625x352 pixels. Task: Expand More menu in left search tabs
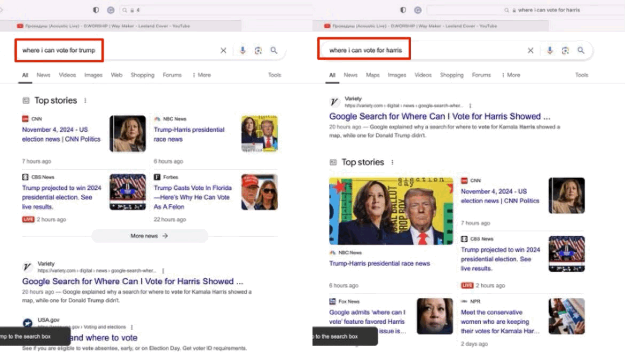pos(202,75)
